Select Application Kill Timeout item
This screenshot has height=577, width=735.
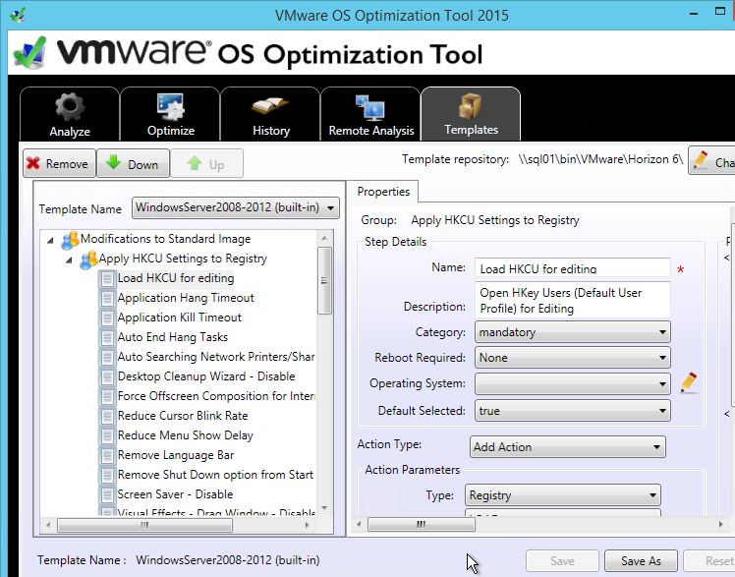(180, 317)
